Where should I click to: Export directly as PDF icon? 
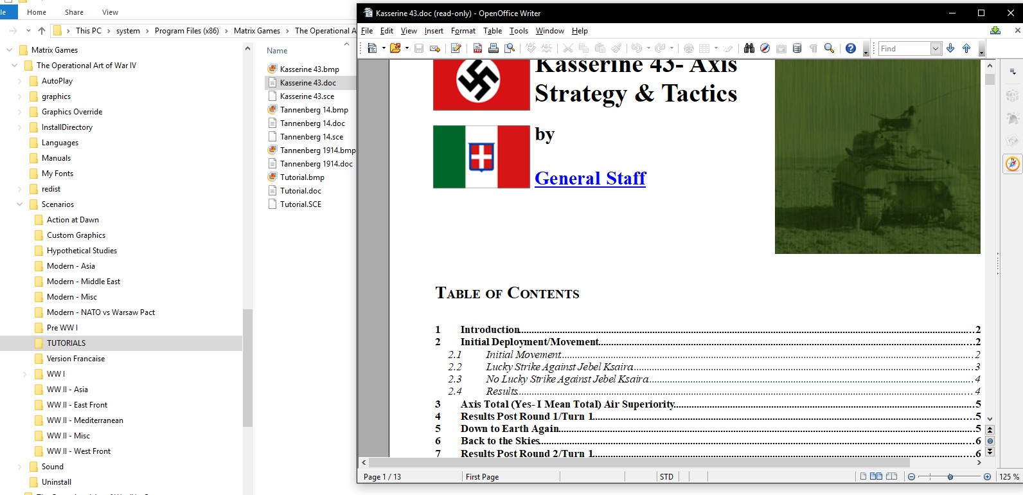pos(477,48)
